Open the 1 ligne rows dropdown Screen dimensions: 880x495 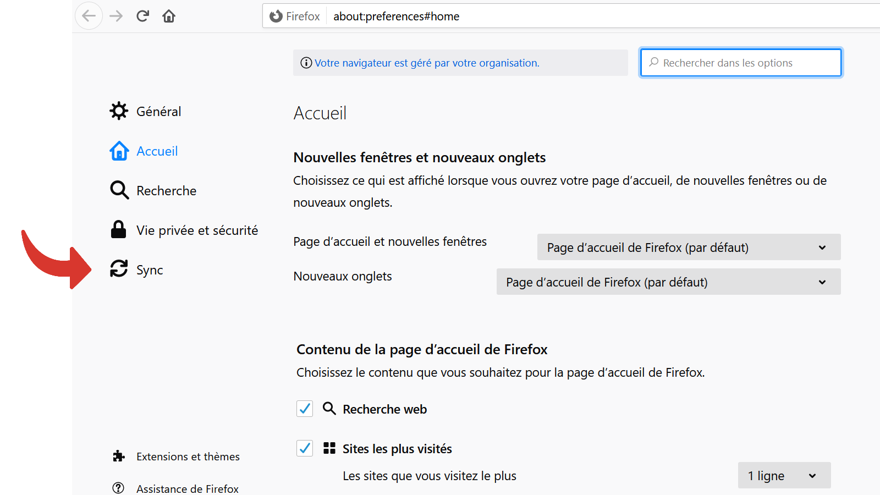pos(784,475)
